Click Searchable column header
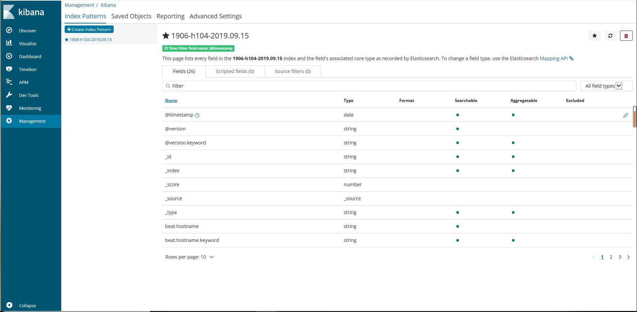This screenshot has height=312, width=637. pos(466,101)
